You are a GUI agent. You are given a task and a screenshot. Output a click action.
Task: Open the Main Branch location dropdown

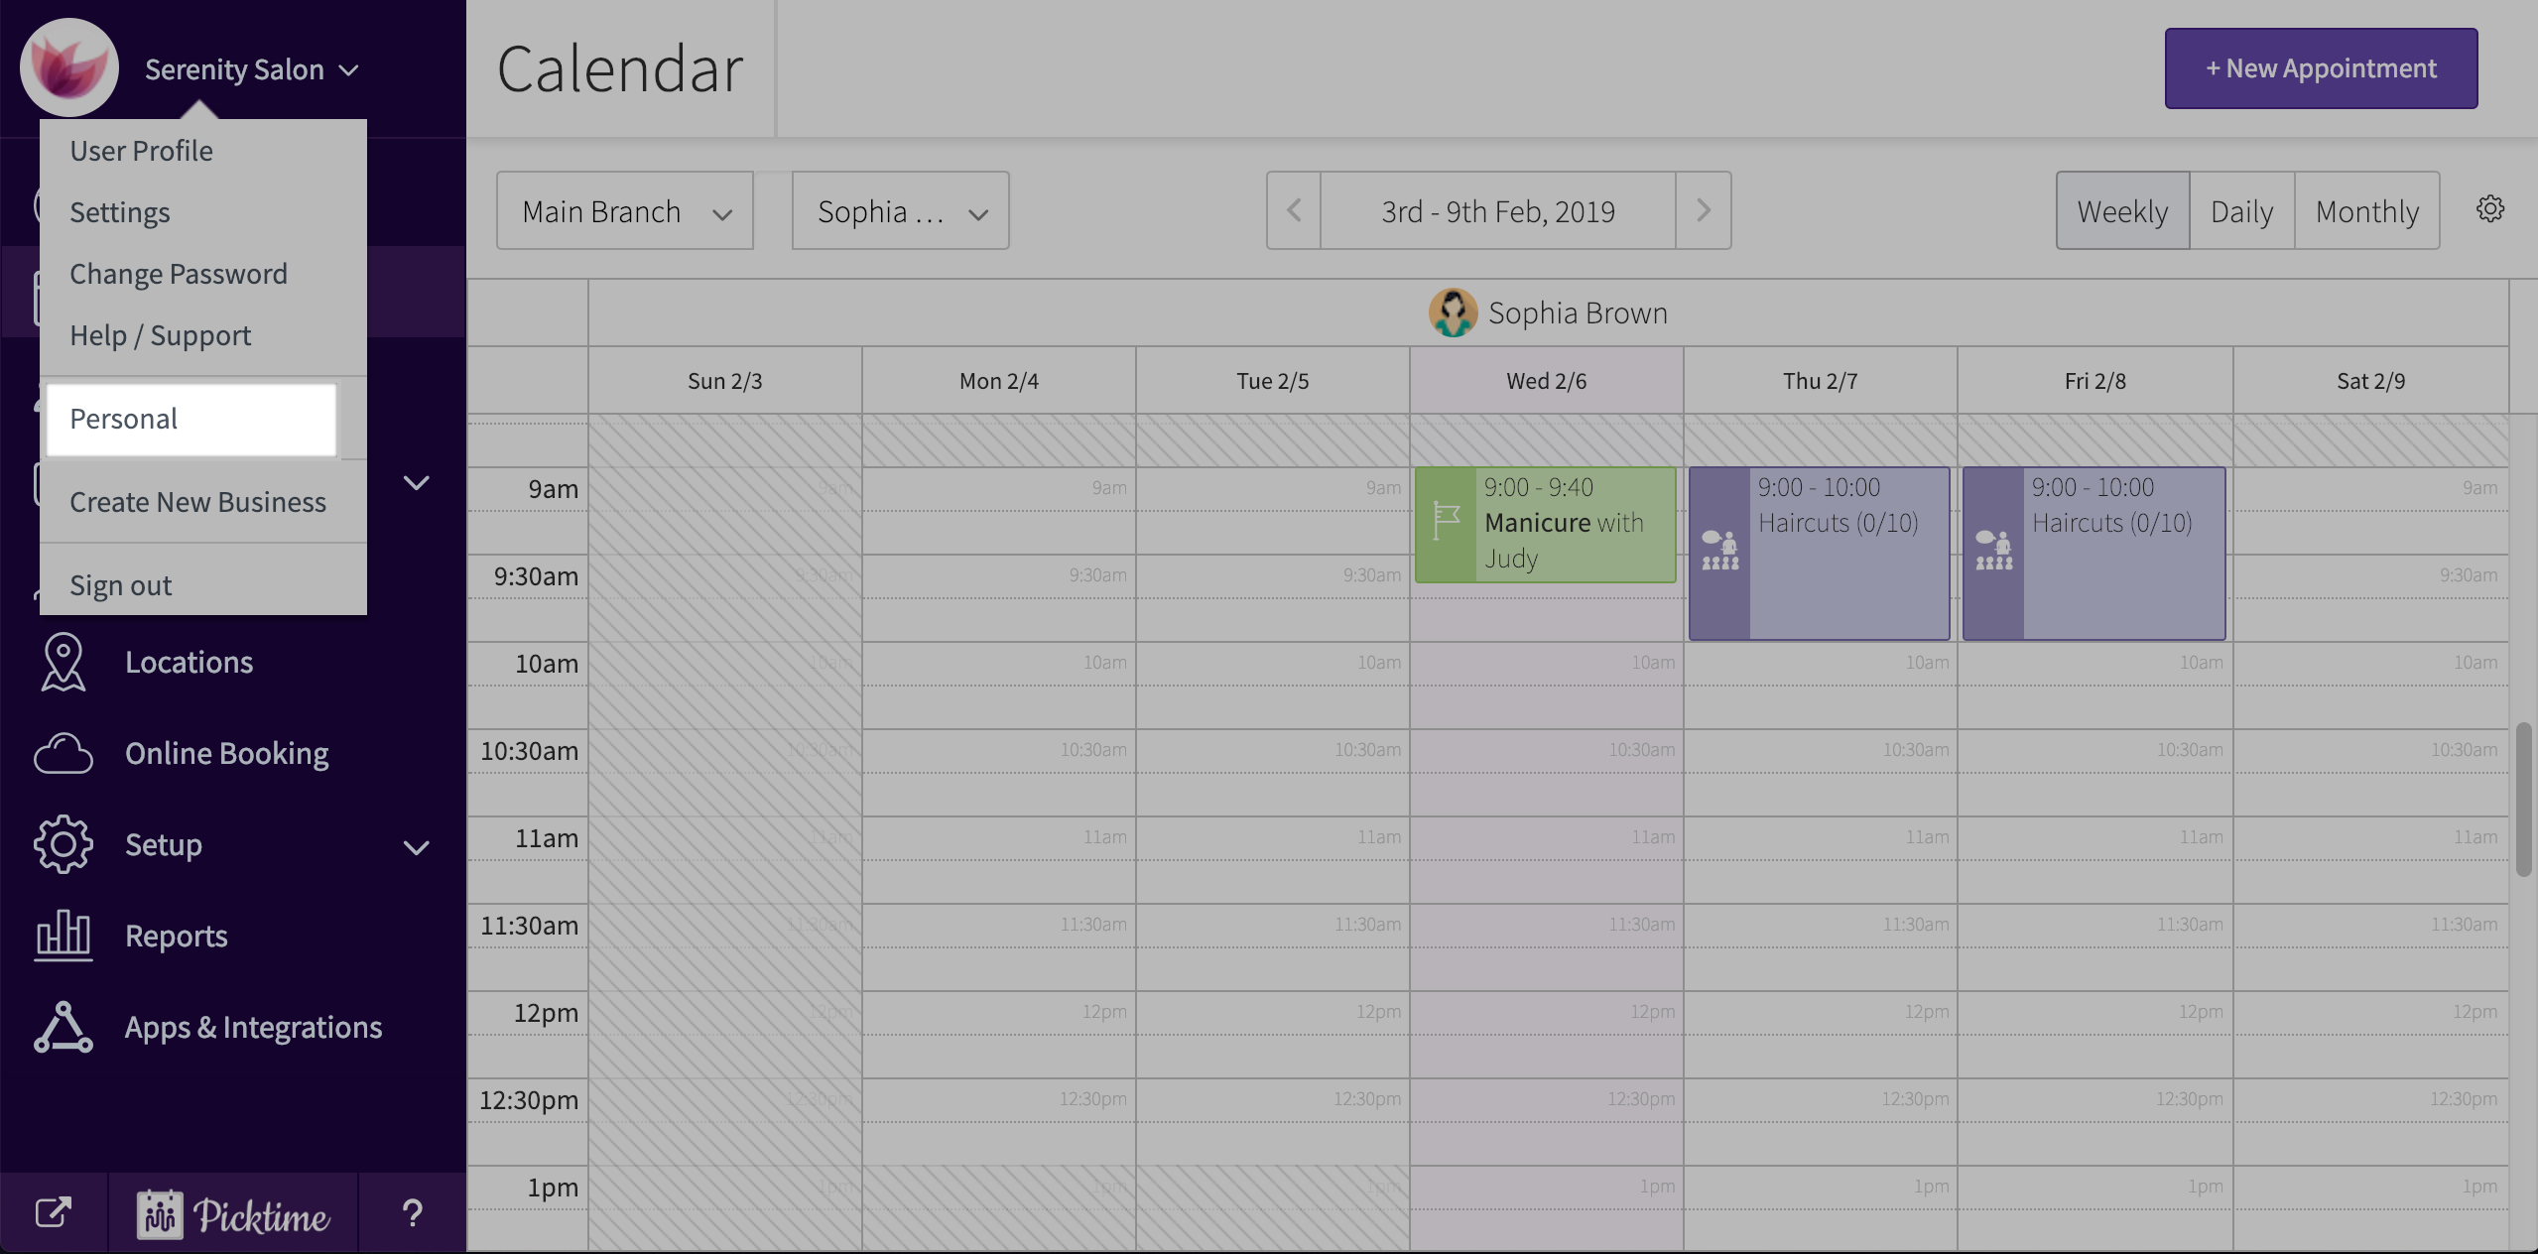(x=625, y=211)
